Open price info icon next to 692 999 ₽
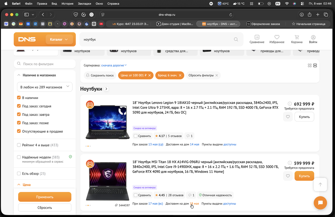Viewport: 335px width, 217px height. 289,104
